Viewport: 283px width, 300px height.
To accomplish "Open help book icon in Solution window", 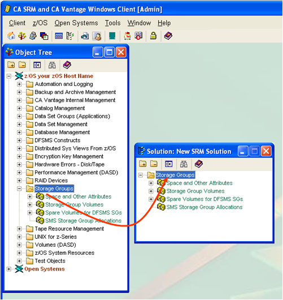I will pos(199,164).
